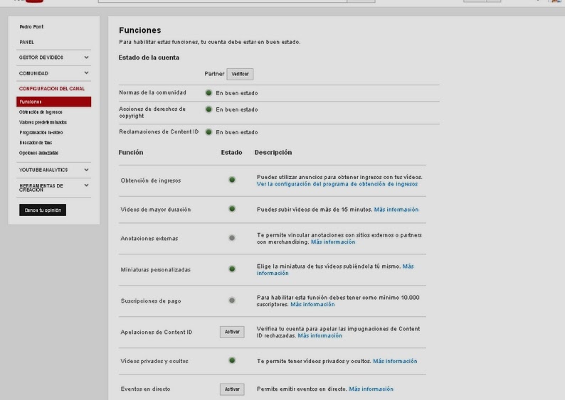The width and height of the screenshot is (565, 400).
Task: Click the Suscripciones de pago label
Action: click(x=151, y=301)
